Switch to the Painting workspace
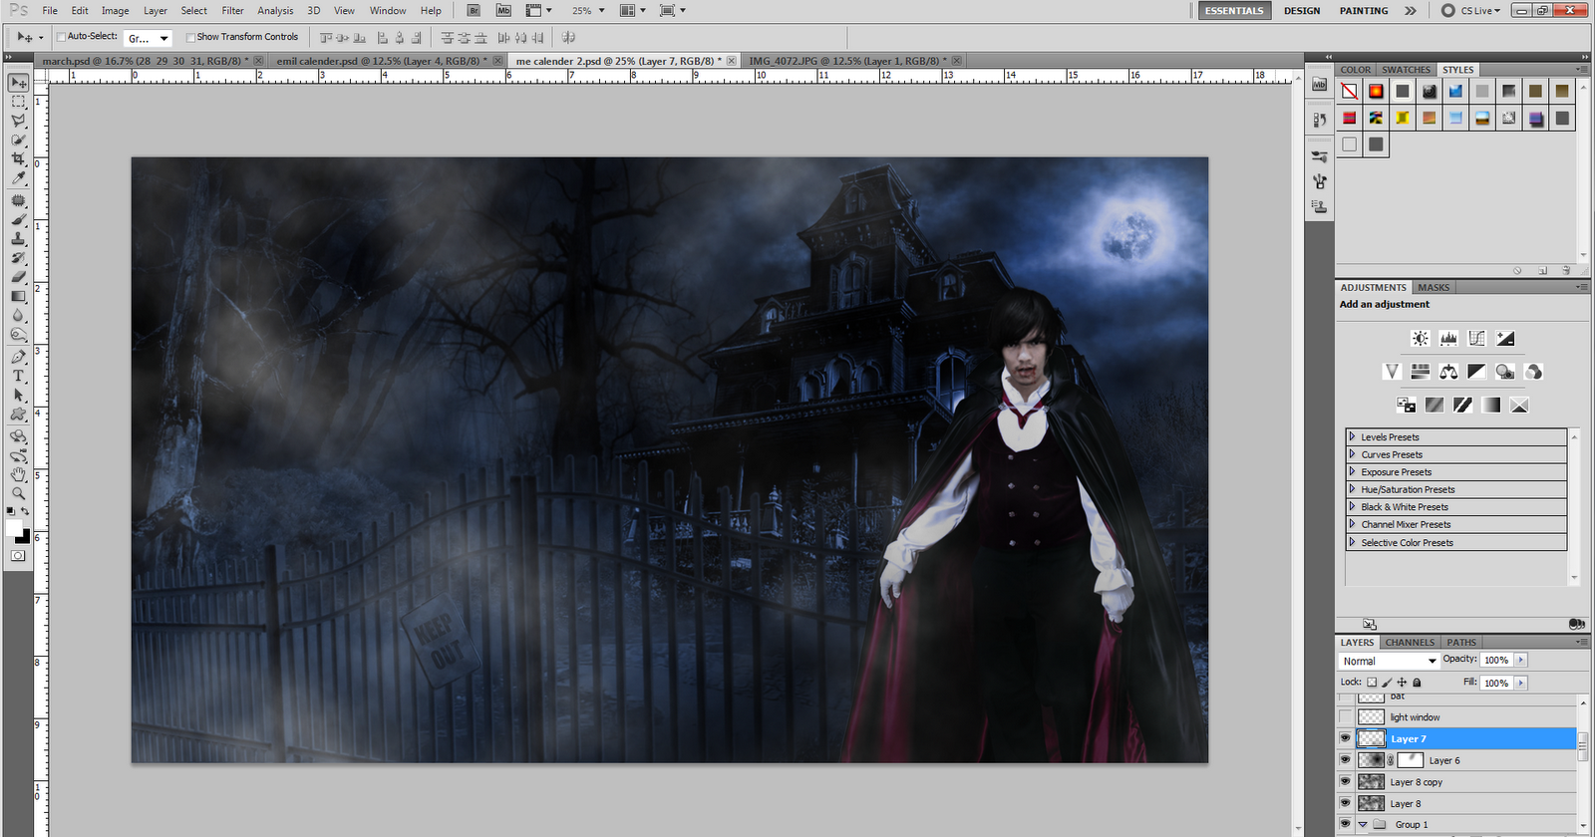 pyautogui.click(x=1364, y=10)
